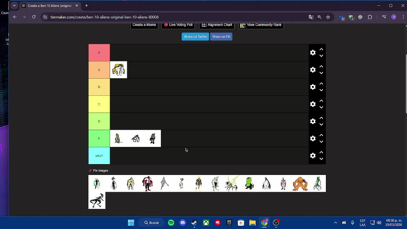Focus the tiermaker.com address bar
Image resolution: width=407 pixels, height=229 pixels.
pos(175,17)
